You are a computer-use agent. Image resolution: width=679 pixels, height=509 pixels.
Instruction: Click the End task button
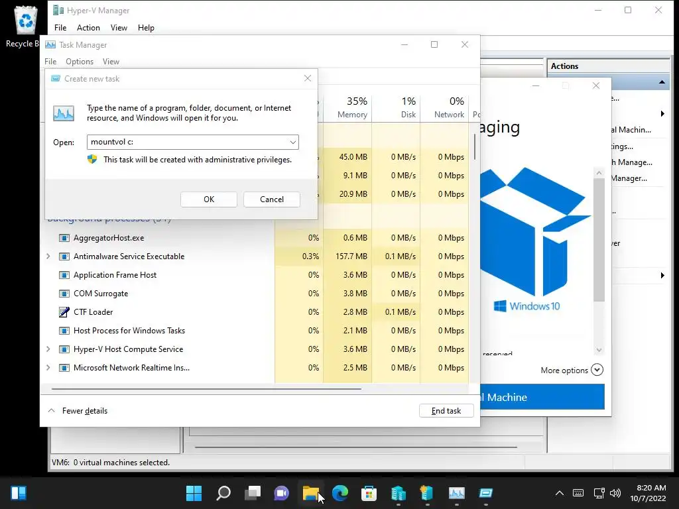446,411
